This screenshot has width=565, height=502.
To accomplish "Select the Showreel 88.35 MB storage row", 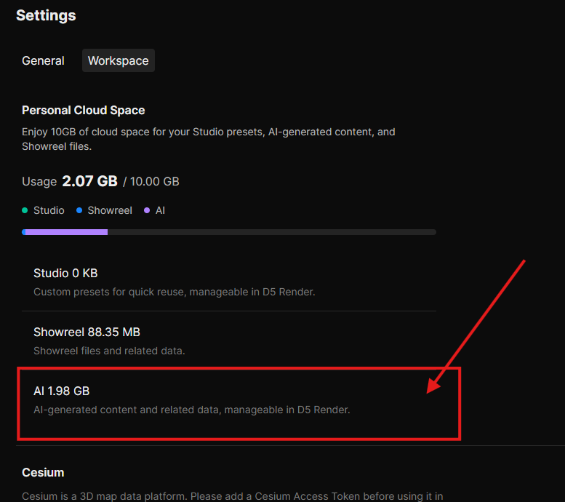I will tap(87, 332).
